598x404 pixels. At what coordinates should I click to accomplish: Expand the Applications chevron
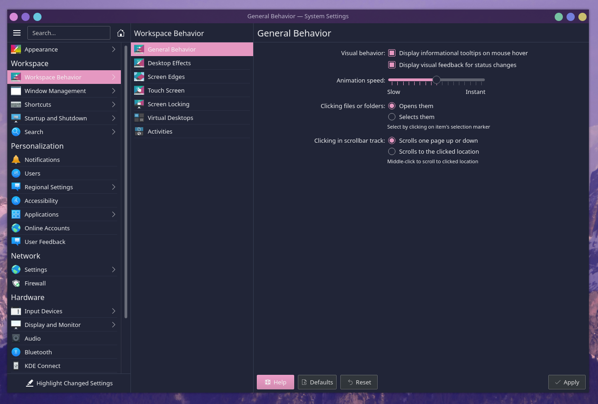click(114, 214)
